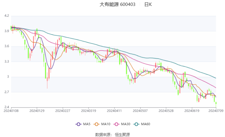
Task: Click the 20240319 date axis label
Action: [89, 111]
